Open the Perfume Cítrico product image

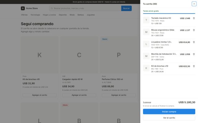119,55
